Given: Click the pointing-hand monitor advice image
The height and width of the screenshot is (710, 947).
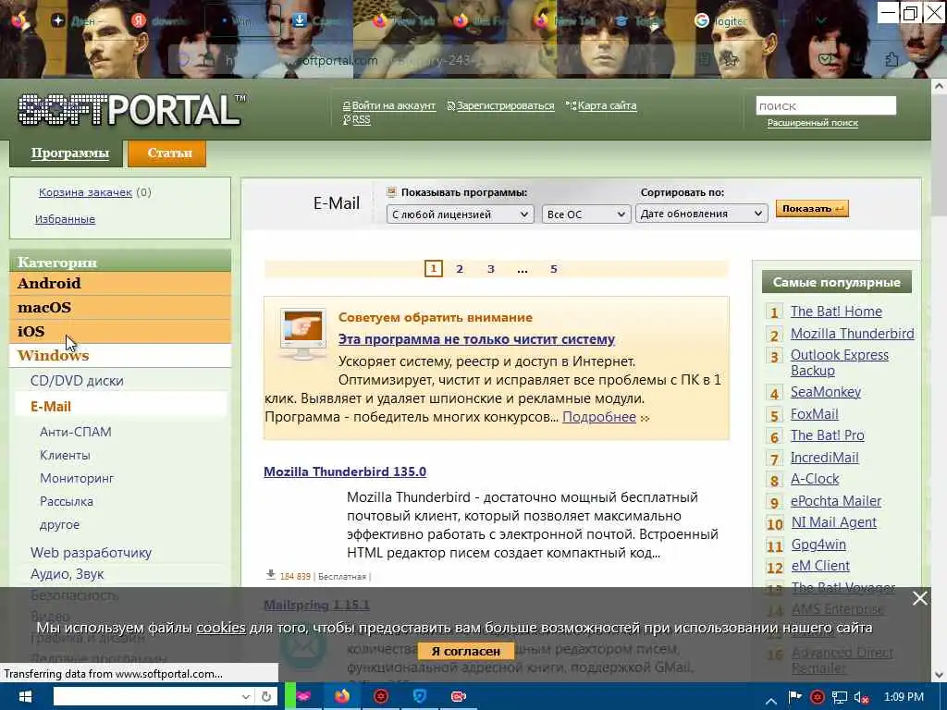Looking at the screenshot, I should [303, 334].
